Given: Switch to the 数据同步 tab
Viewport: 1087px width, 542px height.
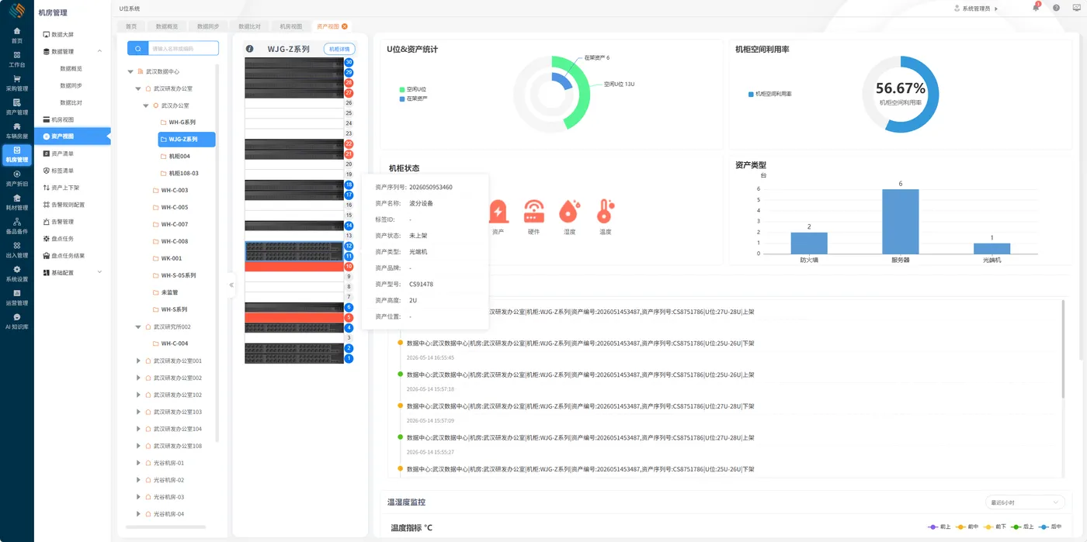Looking at the screenshot, I should (x=207, y=26).
